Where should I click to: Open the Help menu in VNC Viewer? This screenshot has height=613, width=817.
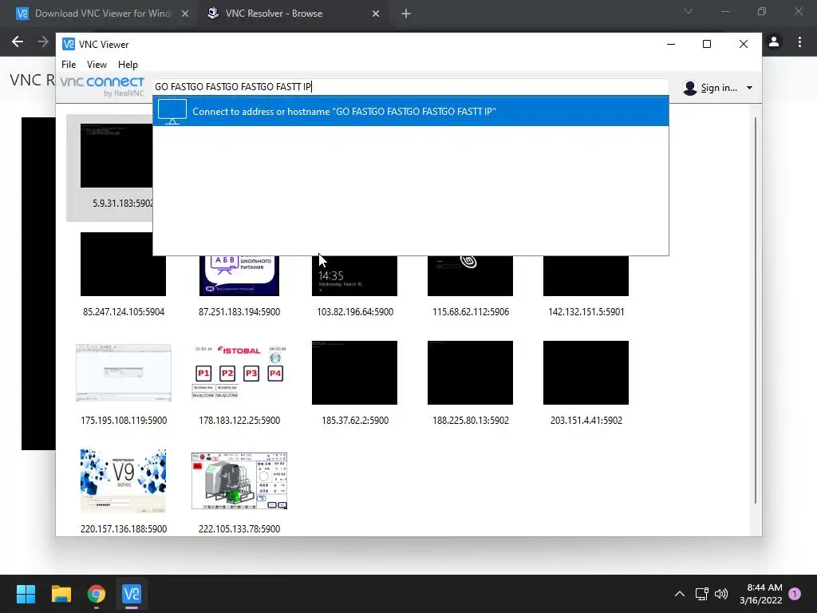point(128,64)
